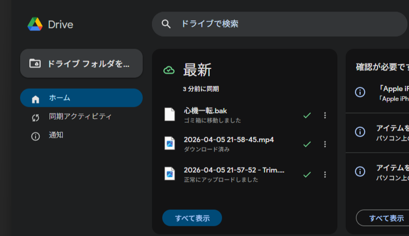The image size is (409, 236).
Task: Click the info icon of the lowest アイテムを notice
Action: pyautogui.click(x=360, y=171)
